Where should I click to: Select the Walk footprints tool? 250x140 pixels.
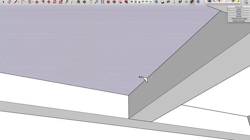tap(180, 2)
